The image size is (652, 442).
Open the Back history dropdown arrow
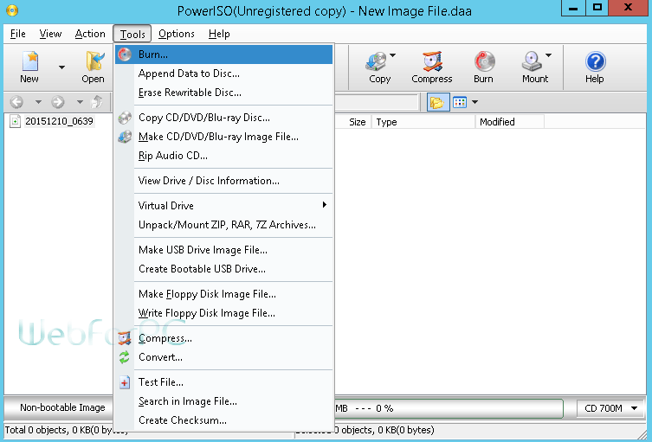click(x=38, y=102)
